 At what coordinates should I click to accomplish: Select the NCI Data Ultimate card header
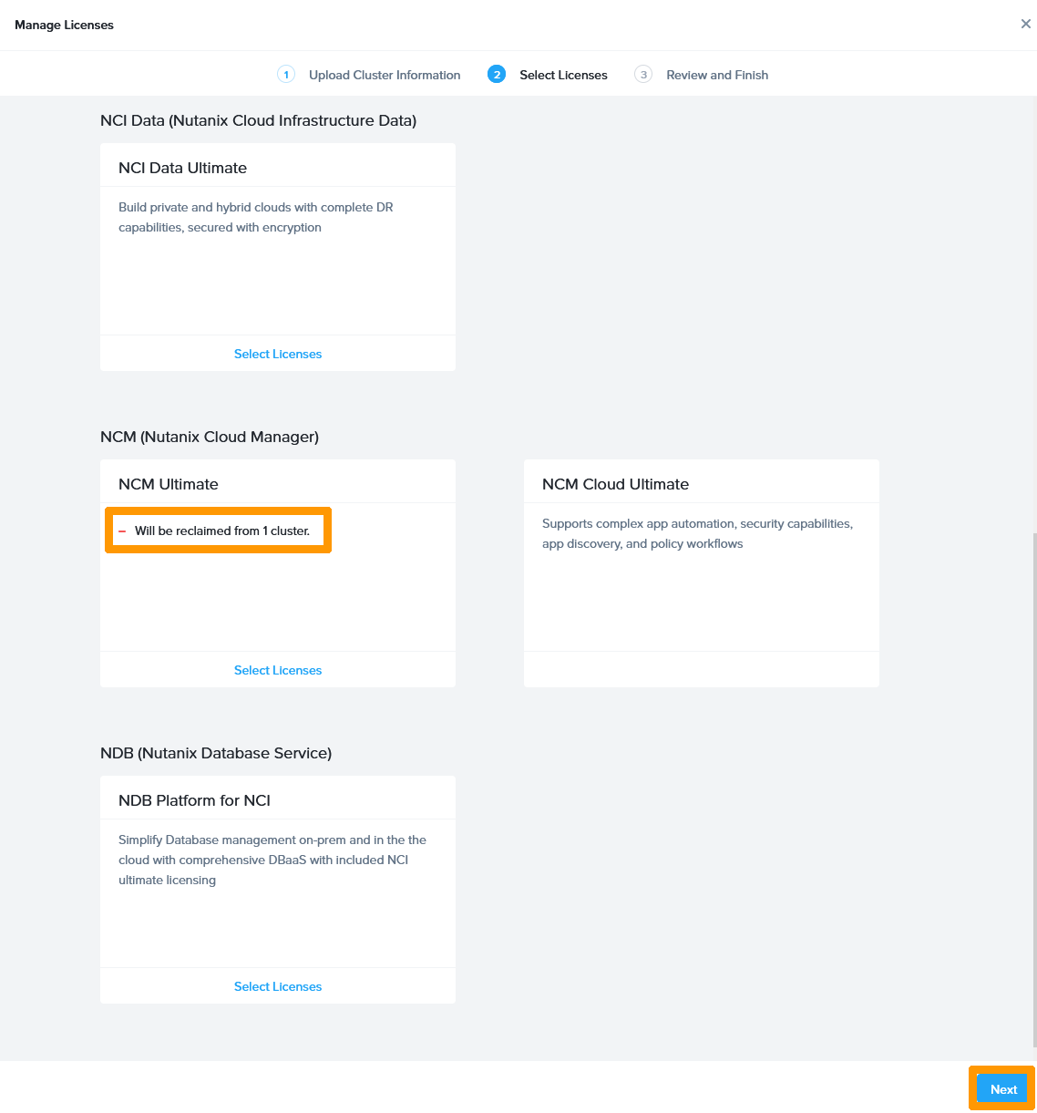182,168
